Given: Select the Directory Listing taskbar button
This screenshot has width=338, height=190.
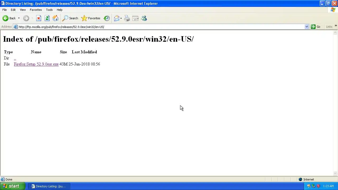Looking at the screenshot, I should point(49,186).
